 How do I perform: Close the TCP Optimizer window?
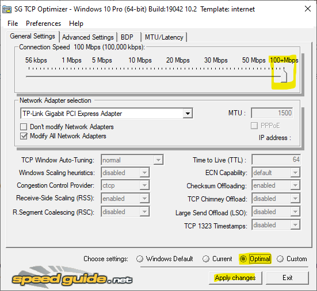tap(307, 9)
